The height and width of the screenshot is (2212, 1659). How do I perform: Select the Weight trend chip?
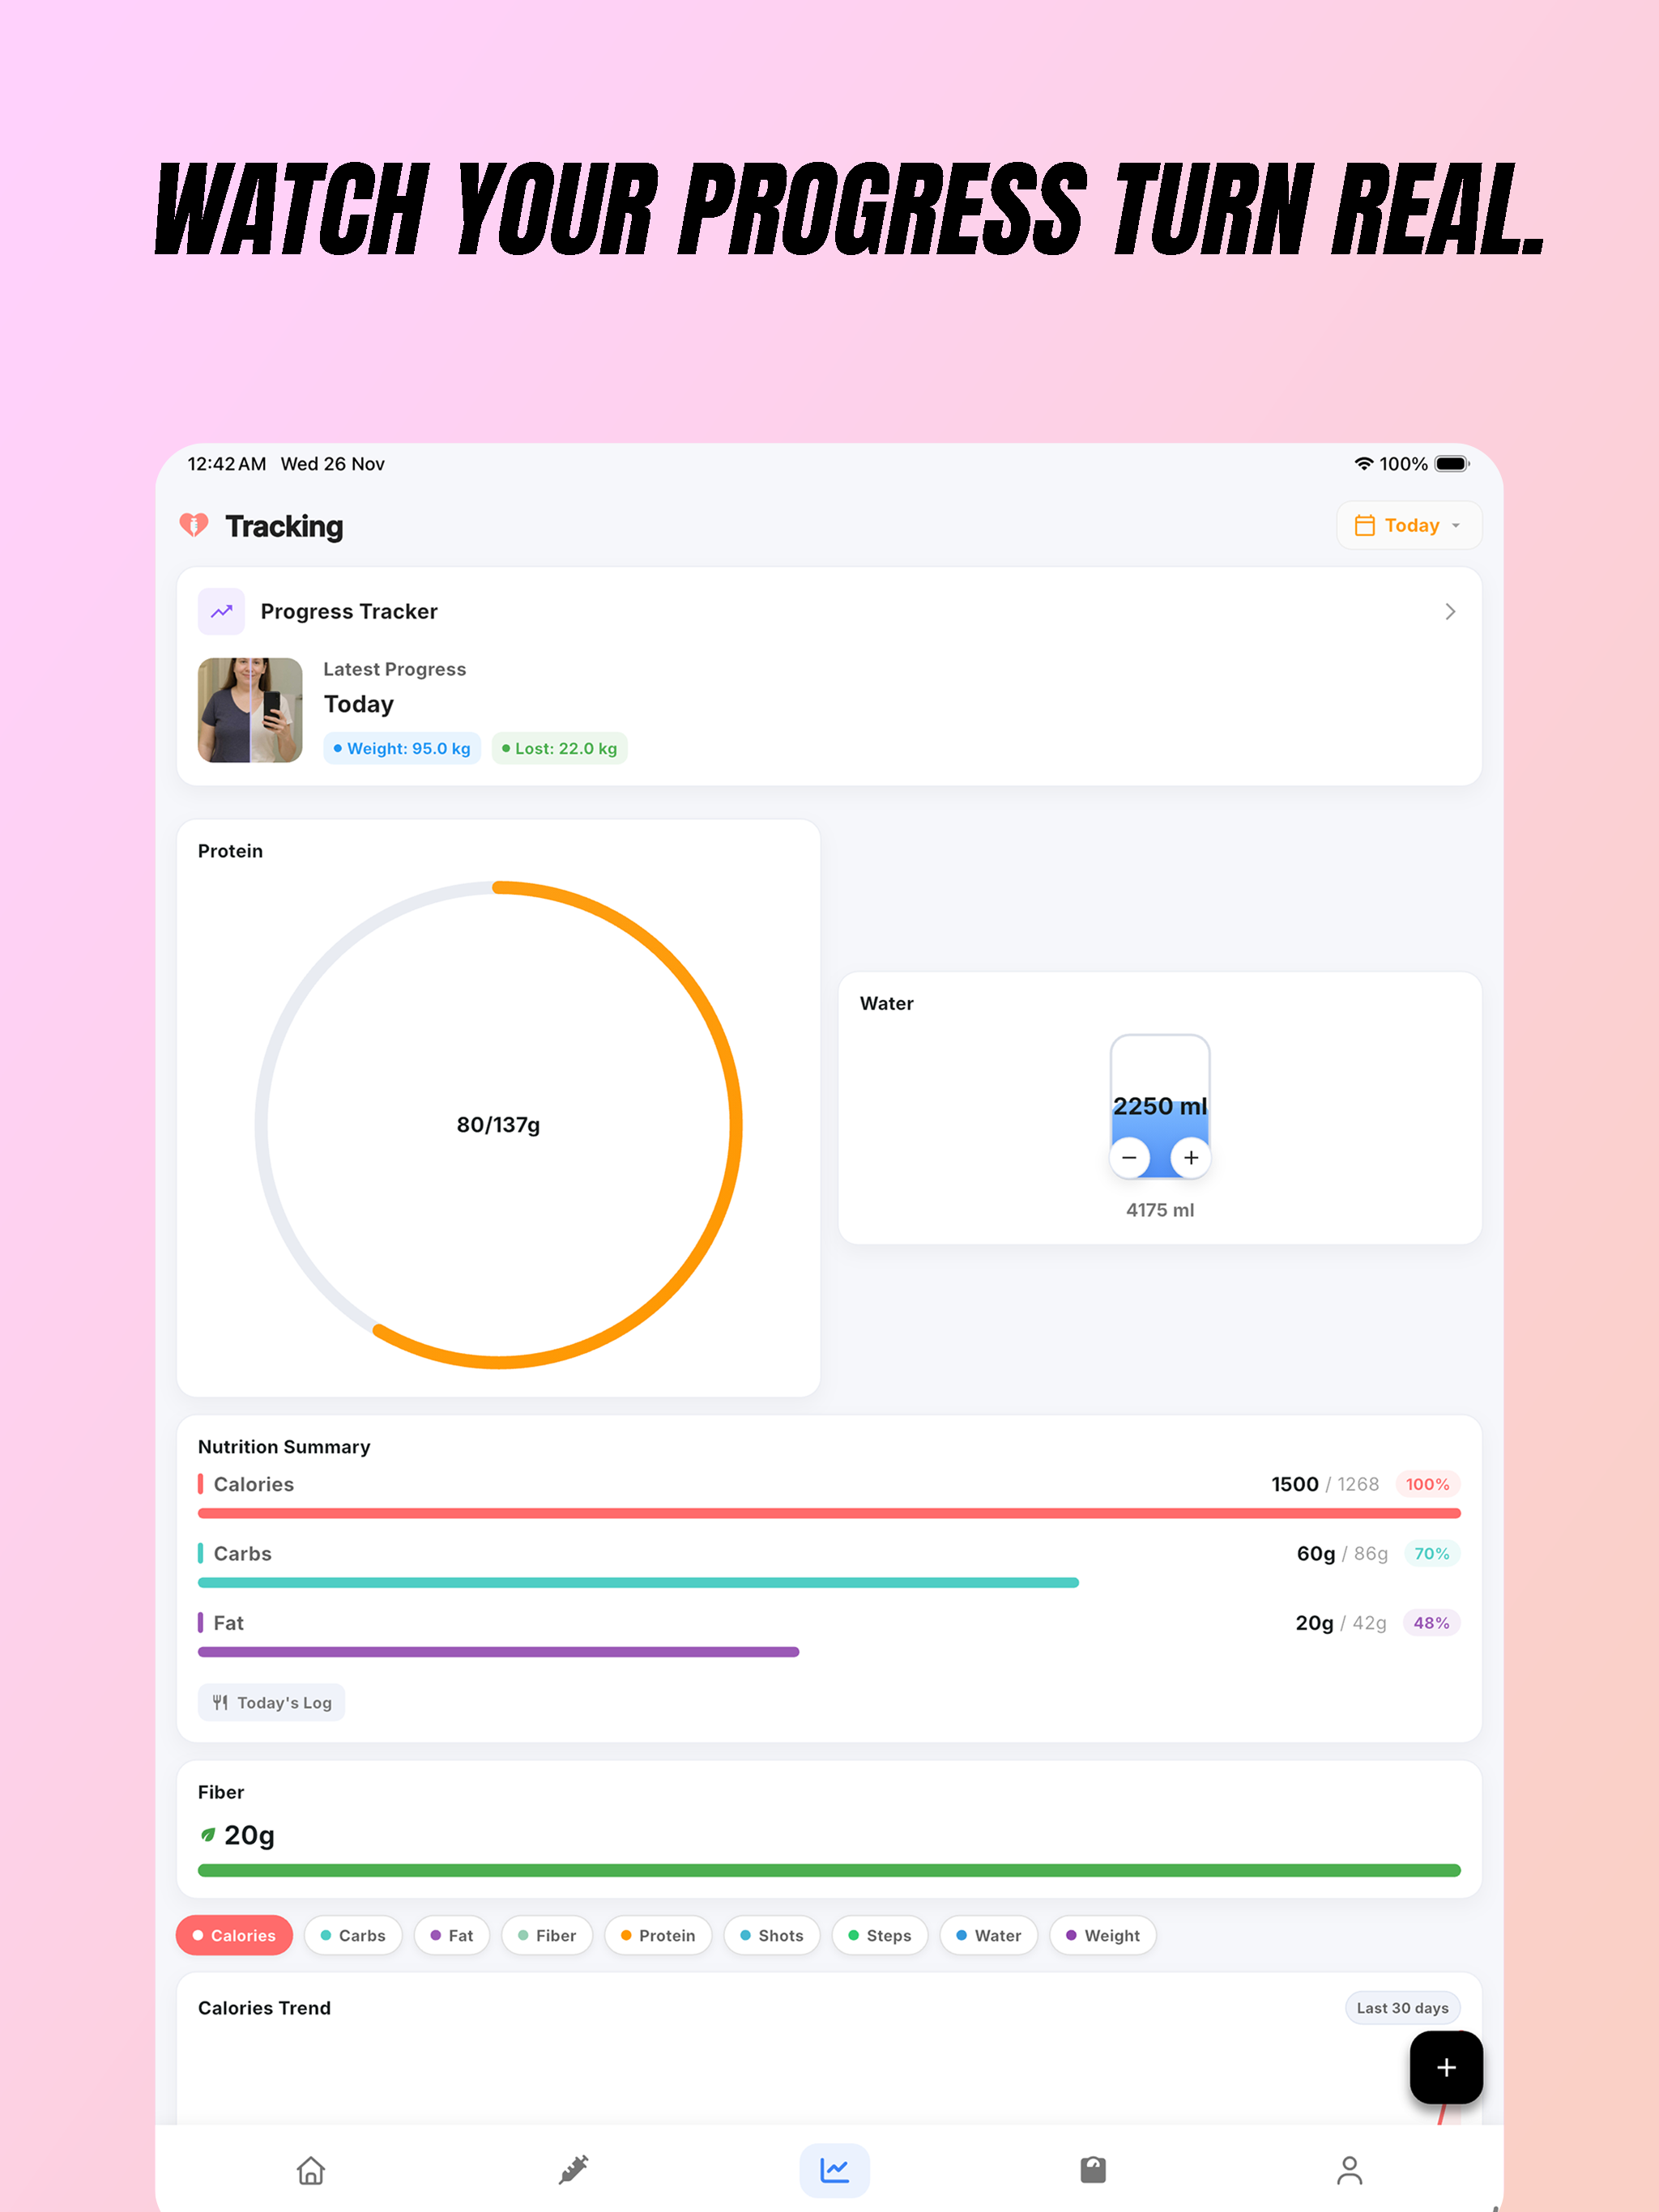[1102, 1935]
